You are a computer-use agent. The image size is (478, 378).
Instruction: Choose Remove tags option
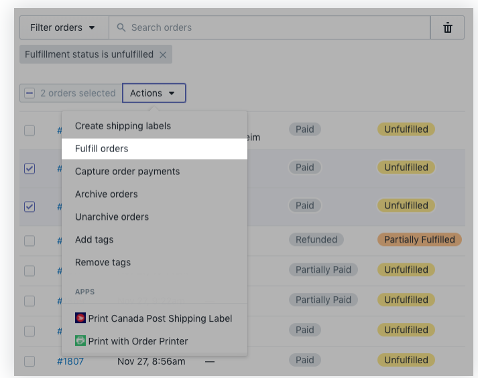[x=103, y=263]
